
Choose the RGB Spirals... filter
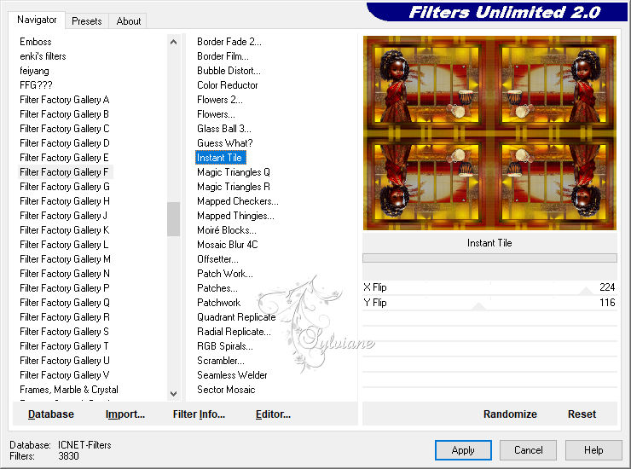click(225, 346)
